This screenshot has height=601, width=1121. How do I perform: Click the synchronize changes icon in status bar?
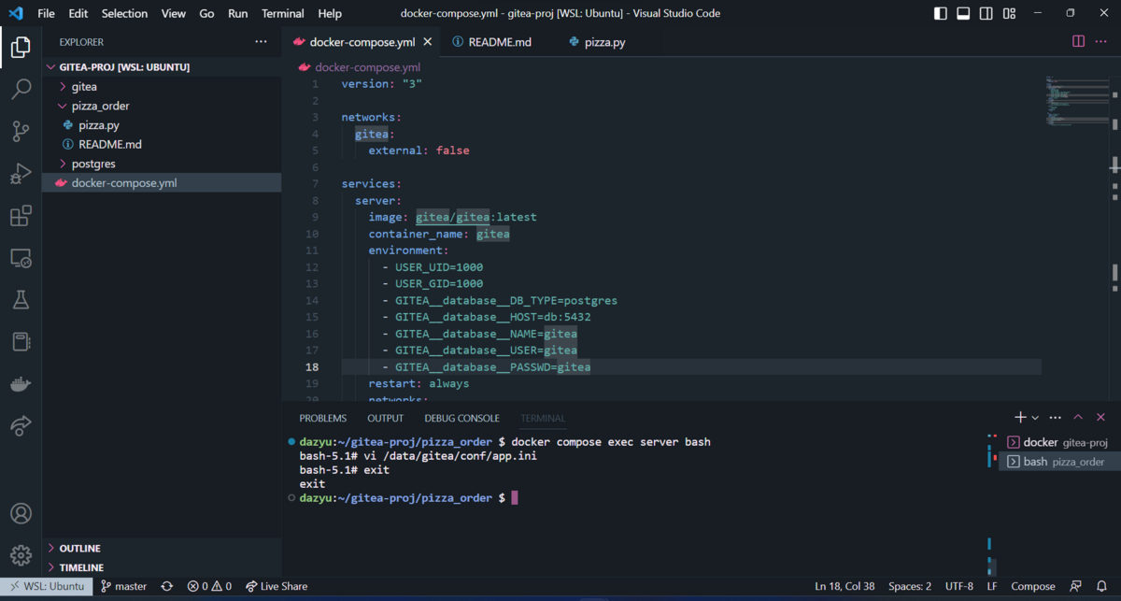point(167,586)
